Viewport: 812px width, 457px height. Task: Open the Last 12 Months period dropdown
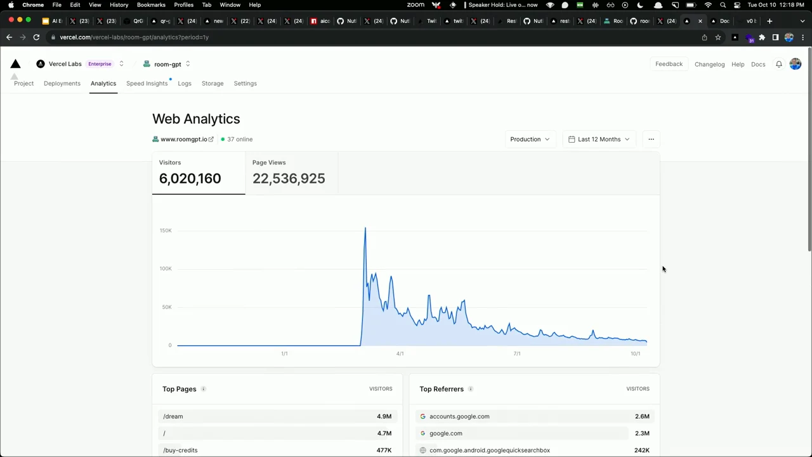pyautogui.click(x=599, y=139)
